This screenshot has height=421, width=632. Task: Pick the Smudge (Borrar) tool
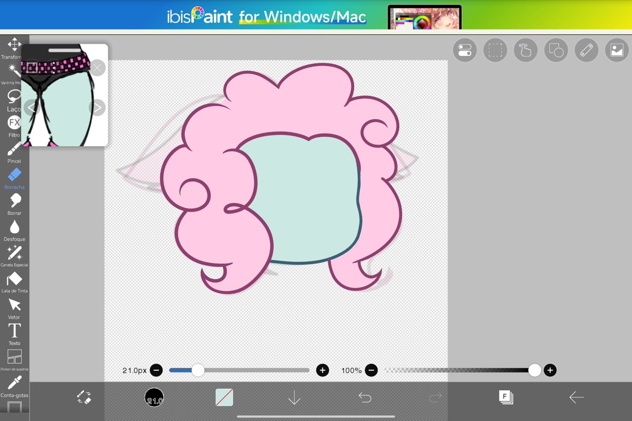(14, 204)
